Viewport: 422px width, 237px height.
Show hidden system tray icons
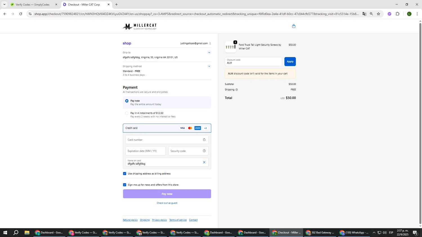[374, 233]
